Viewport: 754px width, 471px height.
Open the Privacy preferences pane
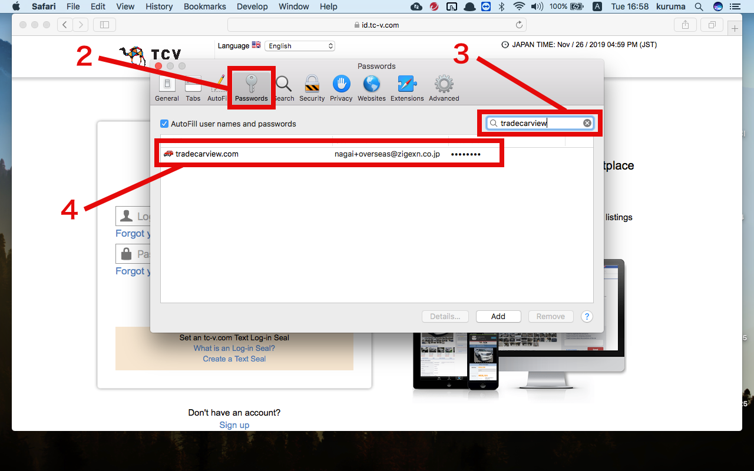(x=341, y=88)
